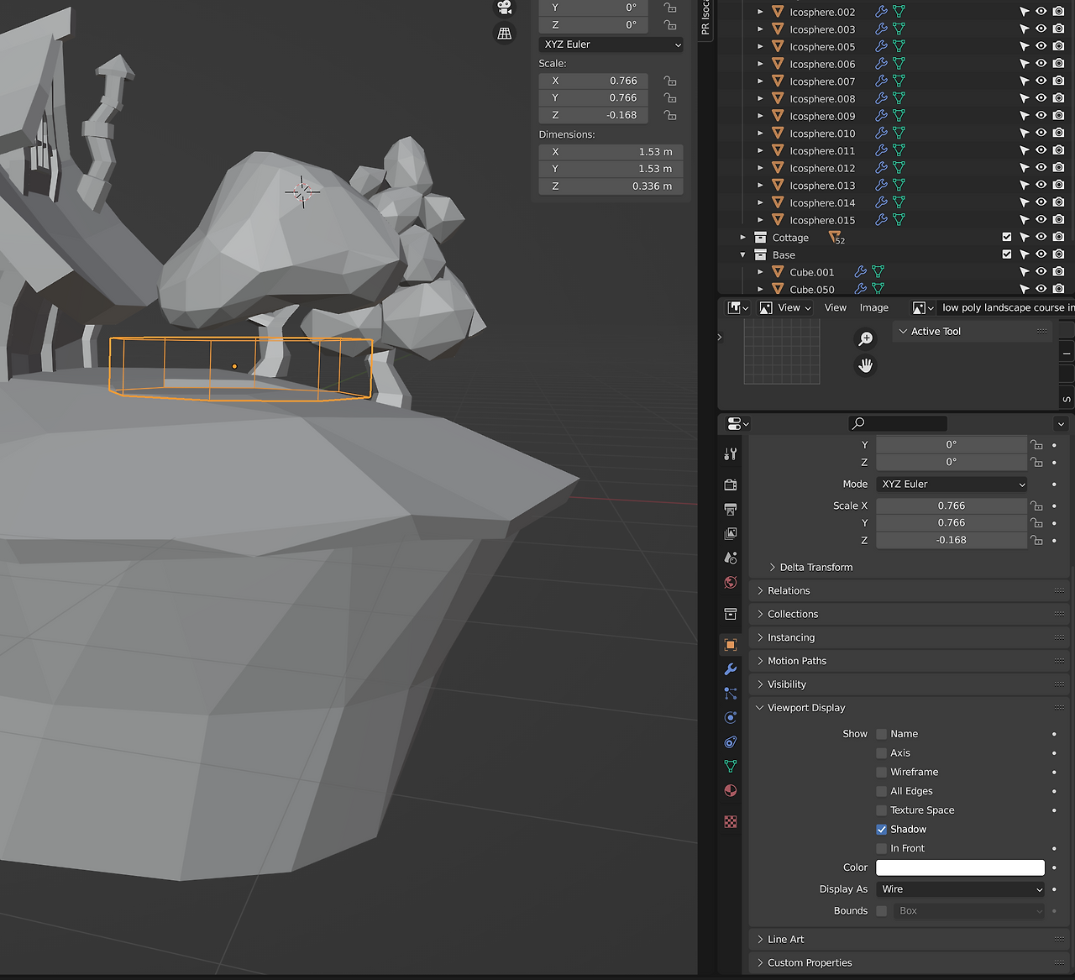Hide Icosphere.005 with its eye icon
This screenshot has height=980, width=1075.
(x=1041, y=47)
